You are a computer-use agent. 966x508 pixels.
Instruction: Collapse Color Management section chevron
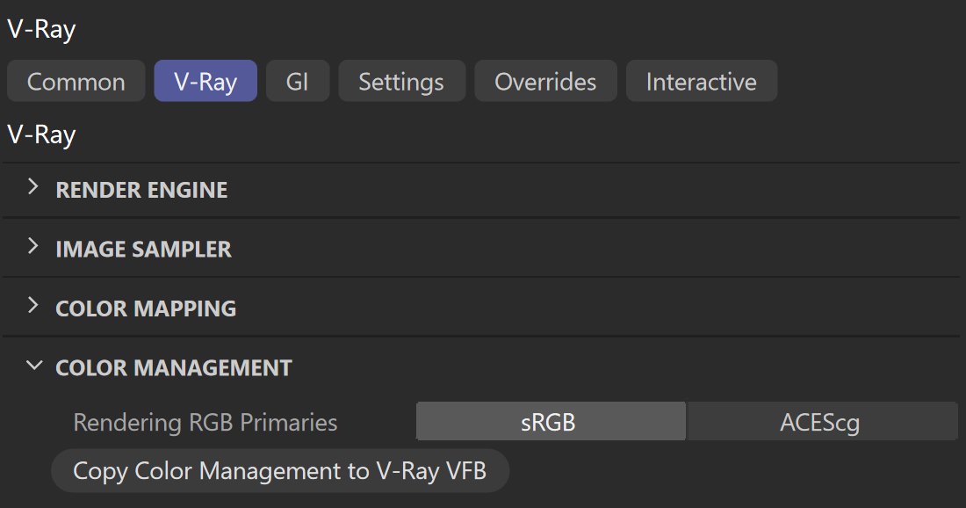[x=34, y=366]
